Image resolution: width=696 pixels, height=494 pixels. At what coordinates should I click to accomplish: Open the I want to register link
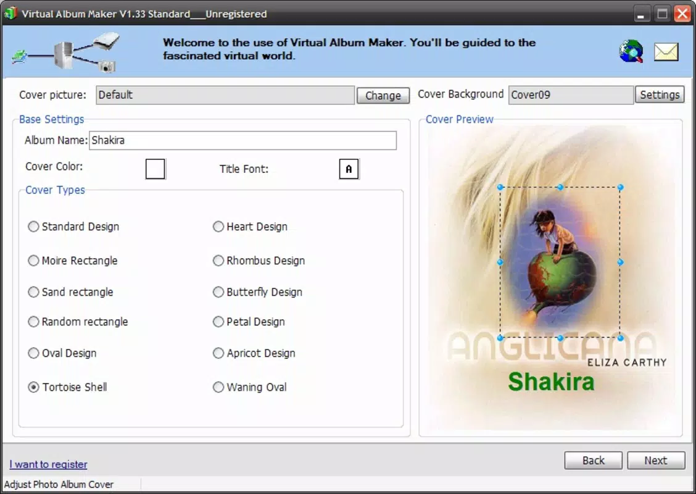pos(48,464)
